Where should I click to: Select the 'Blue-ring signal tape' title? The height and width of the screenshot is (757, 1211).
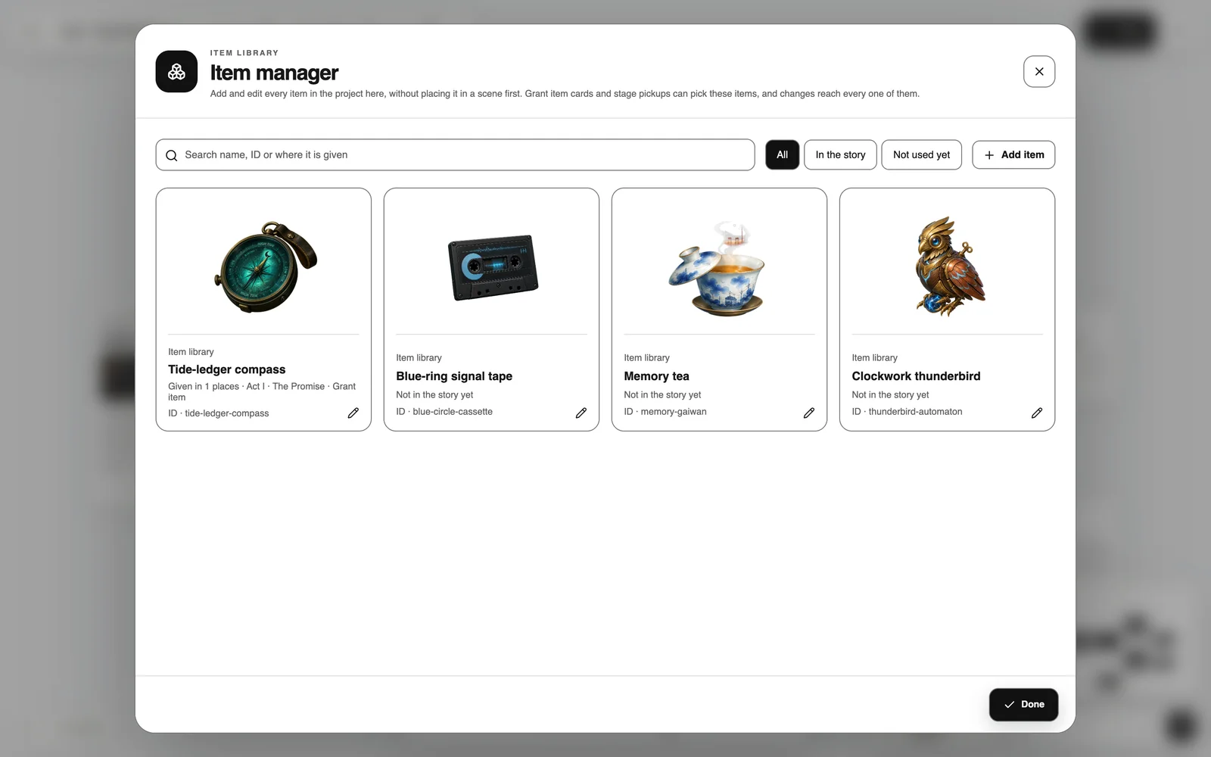point(454,376)
